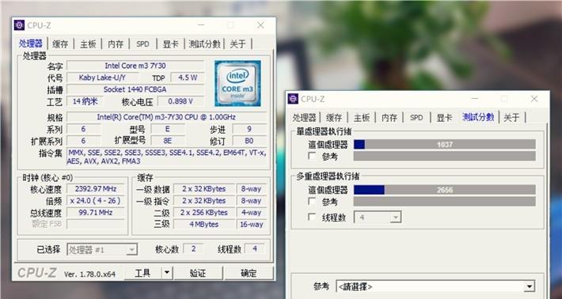
Task: Switch to 内存 tab in left window
Action: (116, 44)
